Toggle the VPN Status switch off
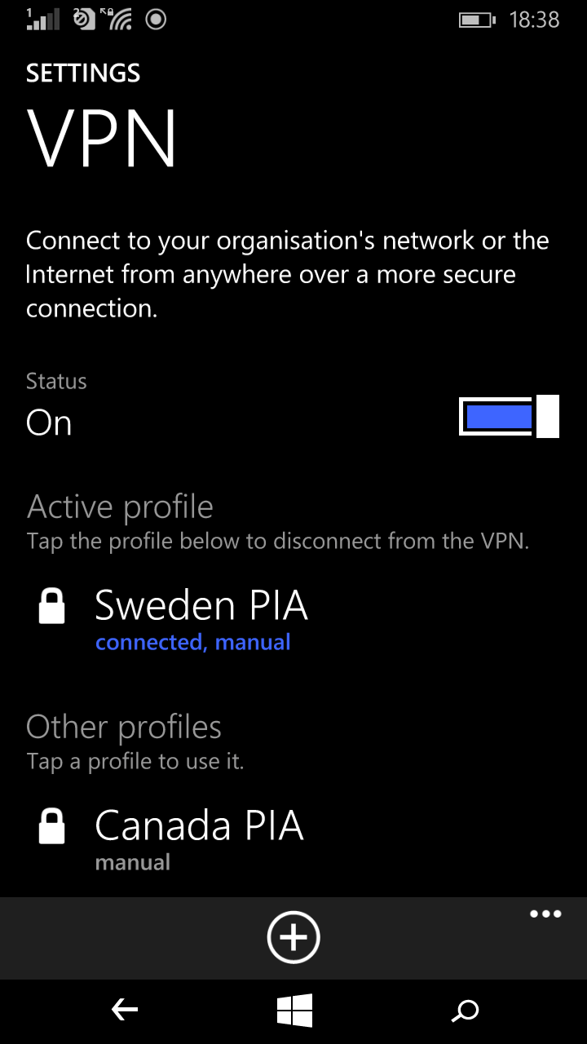The image size is (587, 1044). [509, 417]
